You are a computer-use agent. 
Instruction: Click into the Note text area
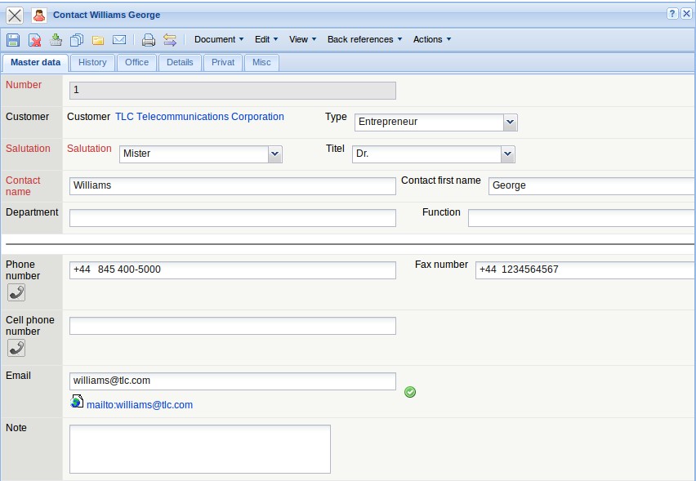tap(199, 448)
